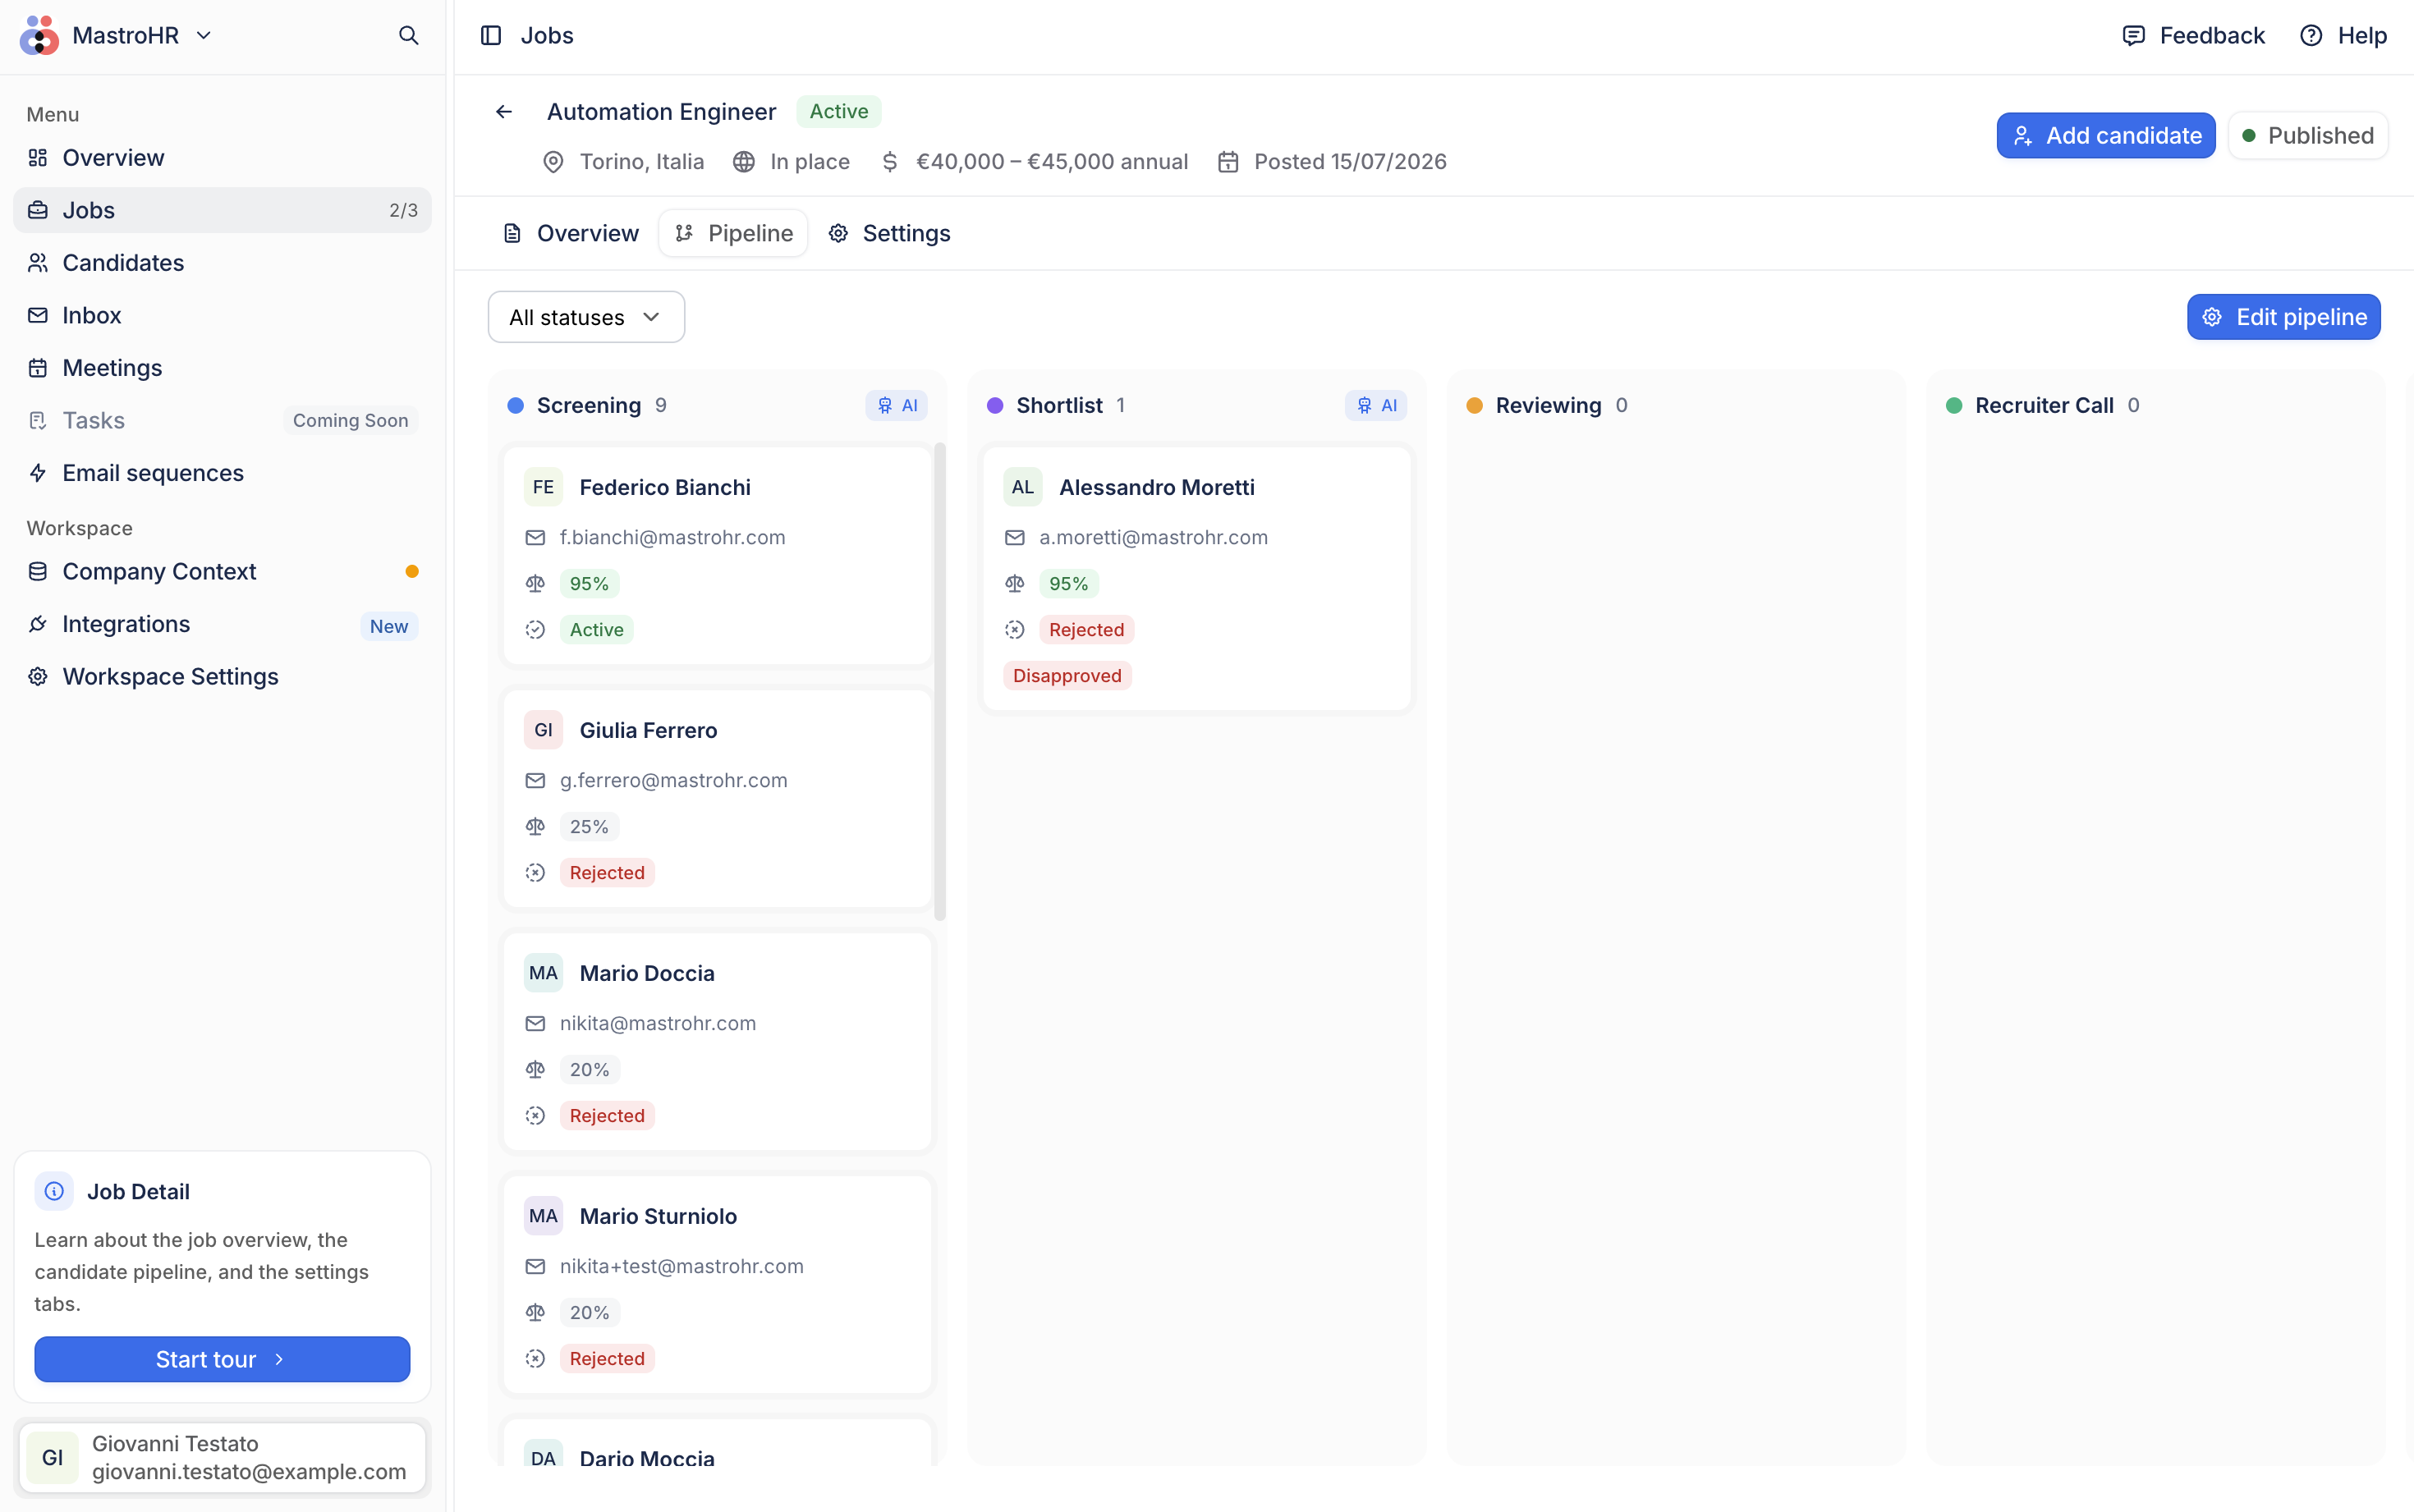Screen dimensions: 2414x1512
Task: Click the envelope icon on Federico Bianchi's card
Action: click(535, 538)
